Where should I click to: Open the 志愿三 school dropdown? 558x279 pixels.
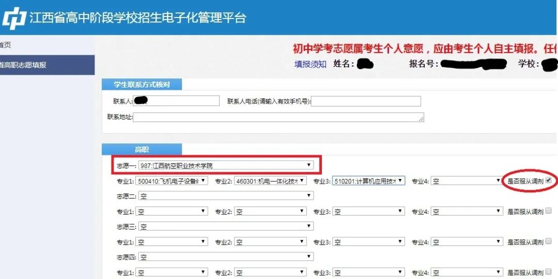226,226
